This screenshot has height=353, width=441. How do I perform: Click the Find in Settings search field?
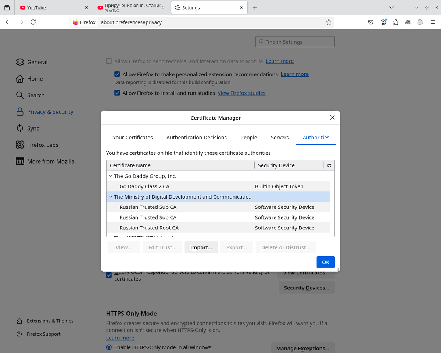[x=295, y=42]
